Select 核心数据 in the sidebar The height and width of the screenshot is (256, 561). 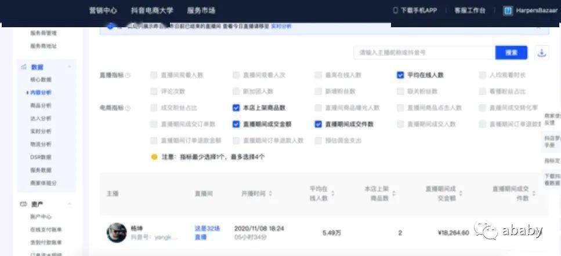tap(41, 79)
